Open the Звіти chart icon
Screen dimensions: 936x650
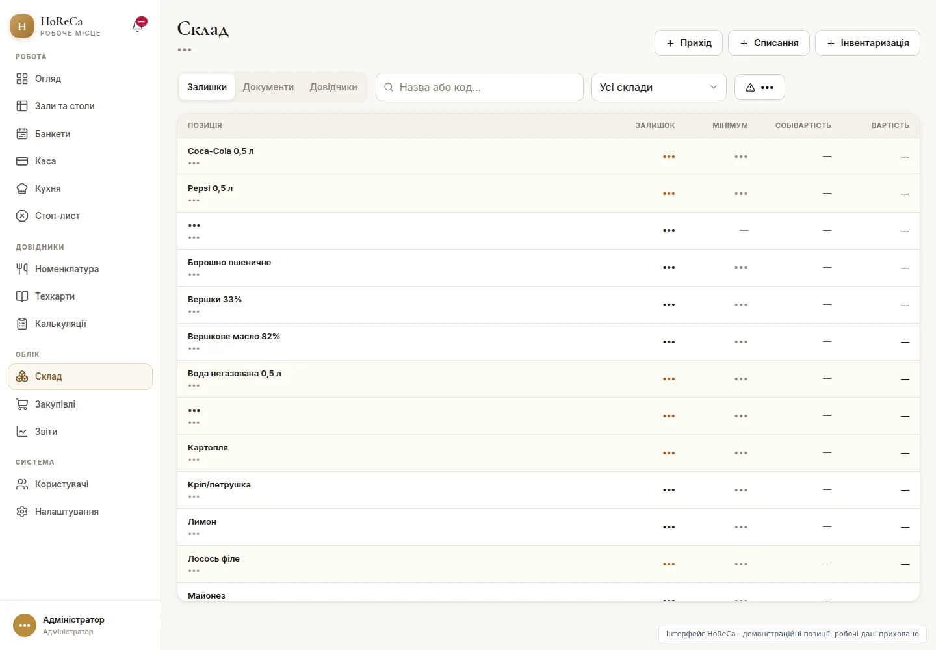pos(22,432)
